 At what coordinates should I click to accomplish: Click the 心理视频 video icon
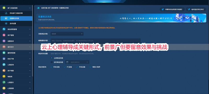[x=4, y=88]
